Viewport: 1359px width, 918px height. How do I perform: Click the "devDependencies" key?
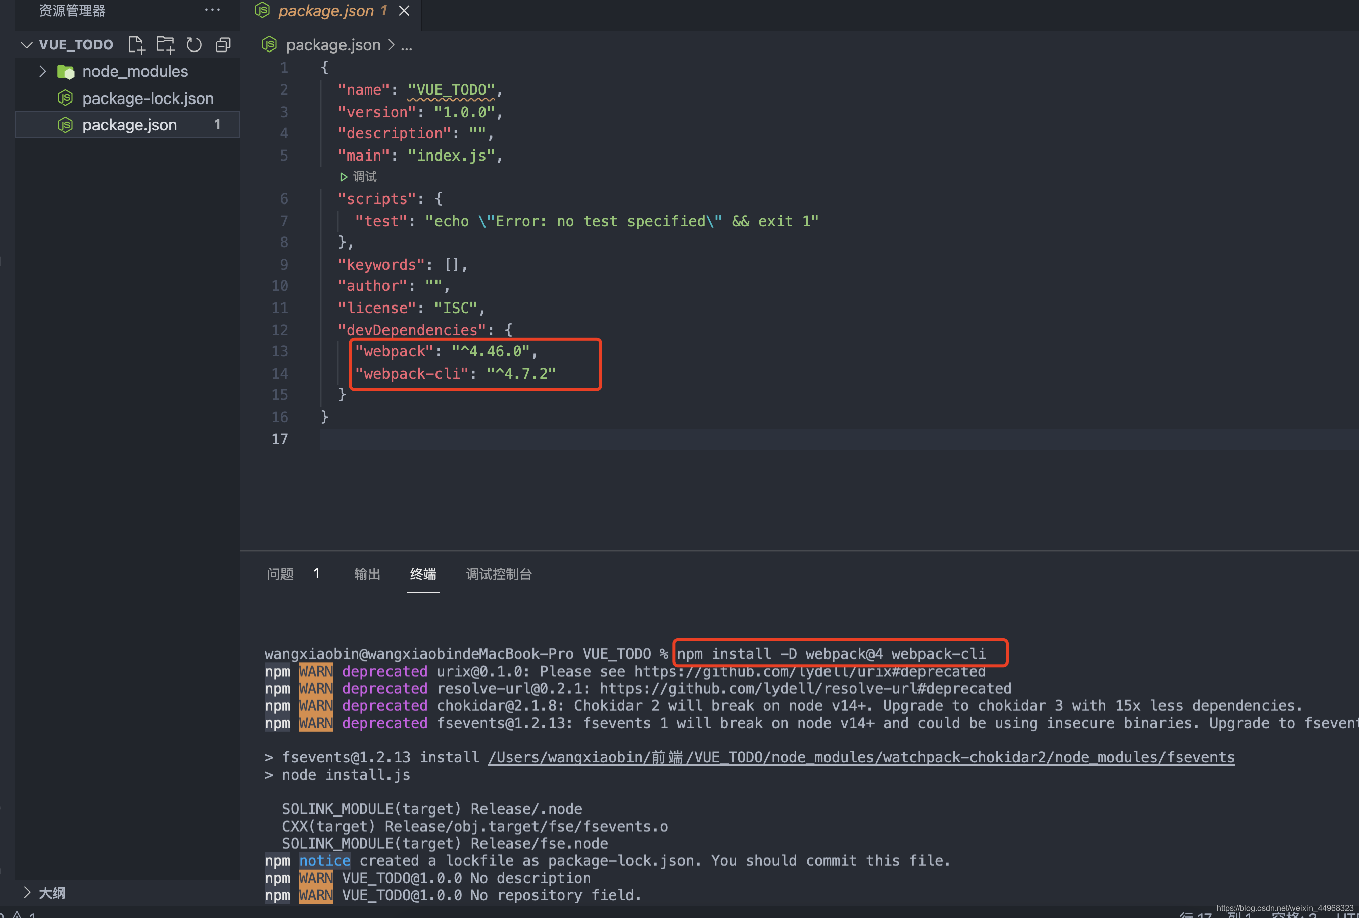point(412,330)
